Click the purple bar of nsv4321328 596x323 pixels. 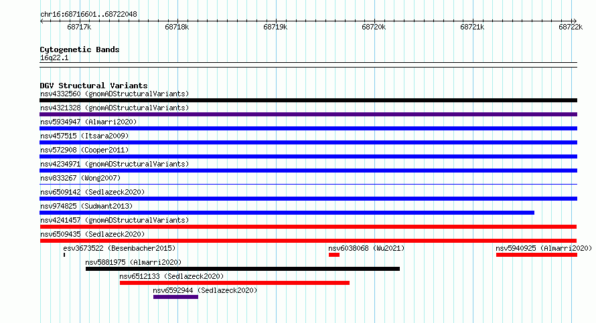[308, 114]
